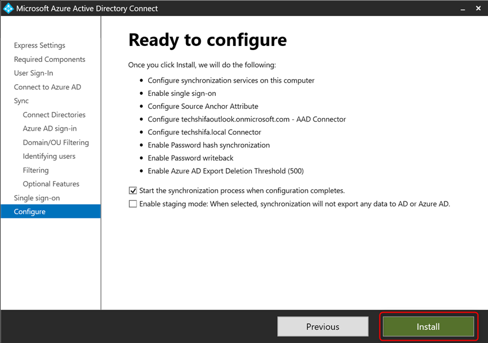Enable staging mode checkbox

(x=133, y=202)
